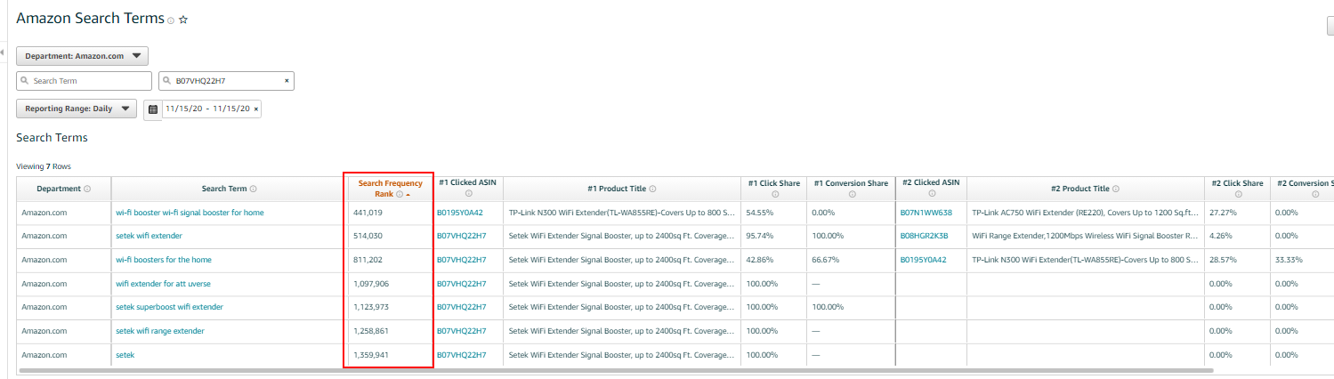The image size is (1334, 379).
Task: Click the WiFi Range Extender,1200Mbps product title
Action: pos(1085,236)
